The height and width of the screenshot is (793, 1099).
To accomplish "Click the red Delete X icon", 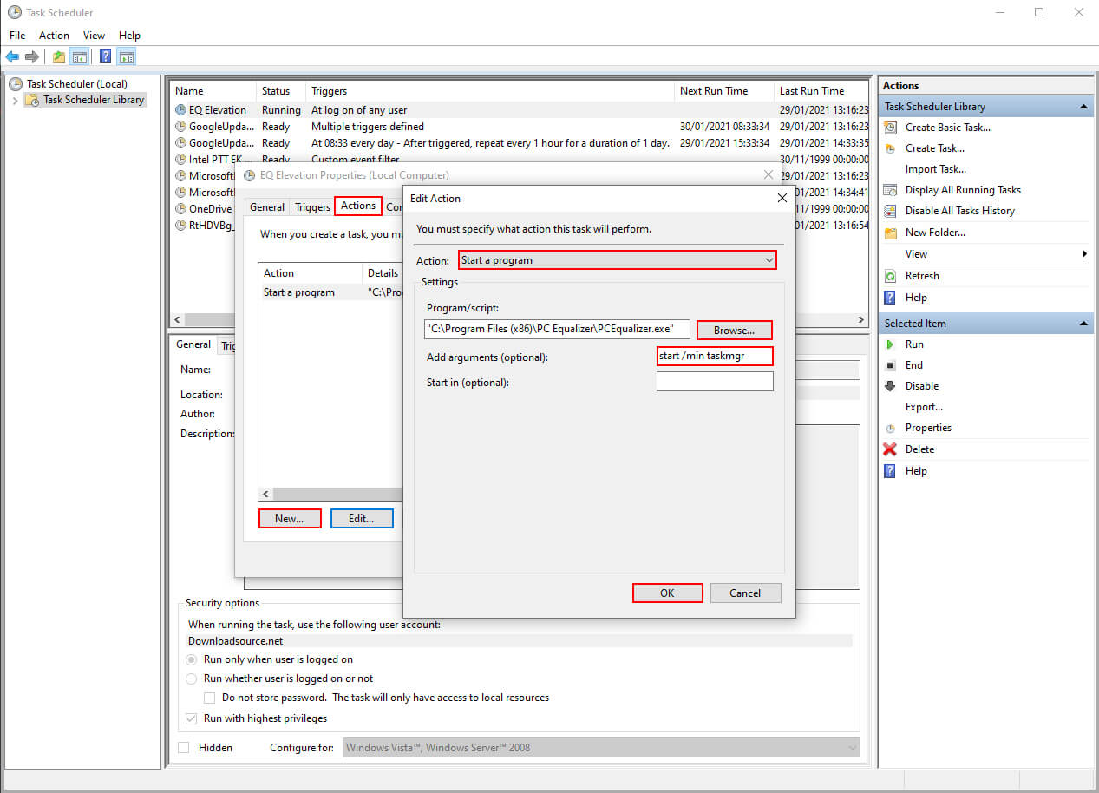I will [890, 449].
